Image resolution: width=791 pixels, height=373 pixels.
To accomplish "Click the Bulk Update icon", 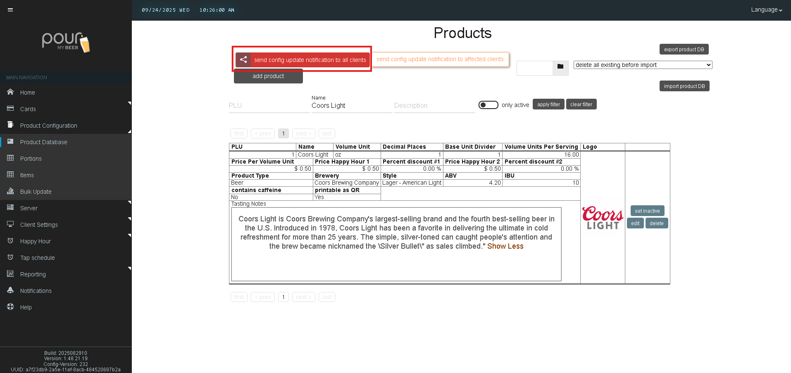I will click(10, 191).
